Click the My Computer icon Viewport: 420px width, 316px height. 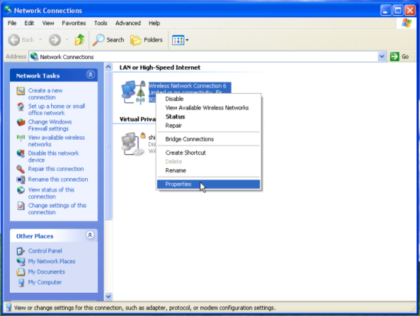21,282
